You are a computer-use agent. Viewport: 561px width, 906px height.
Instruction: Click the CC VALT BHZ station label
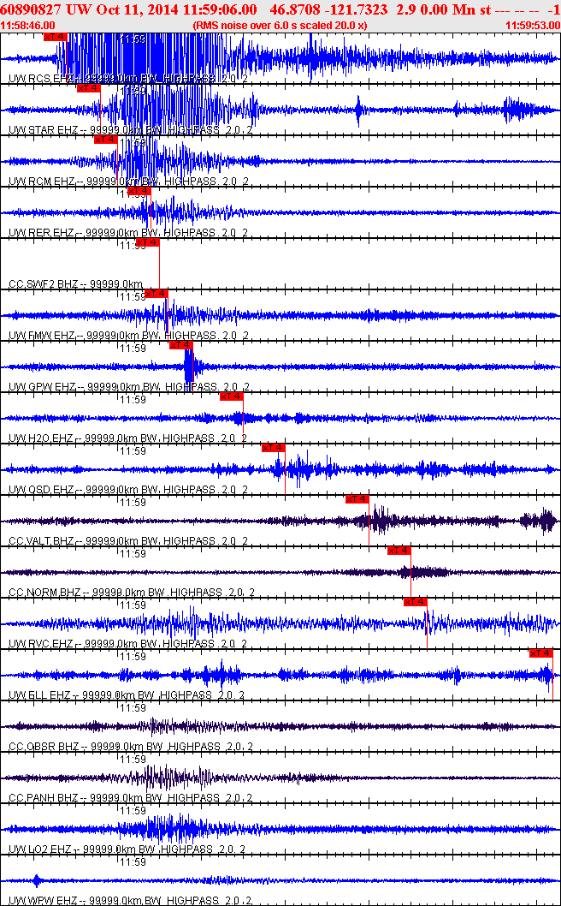(x=44, y=541)
